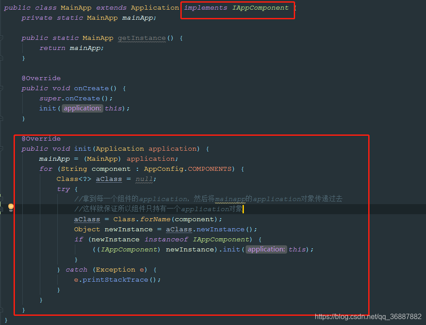Screen dimensions: 426x325
Task: Click the 'catch' keyword
Action: [x=76, y=269]
